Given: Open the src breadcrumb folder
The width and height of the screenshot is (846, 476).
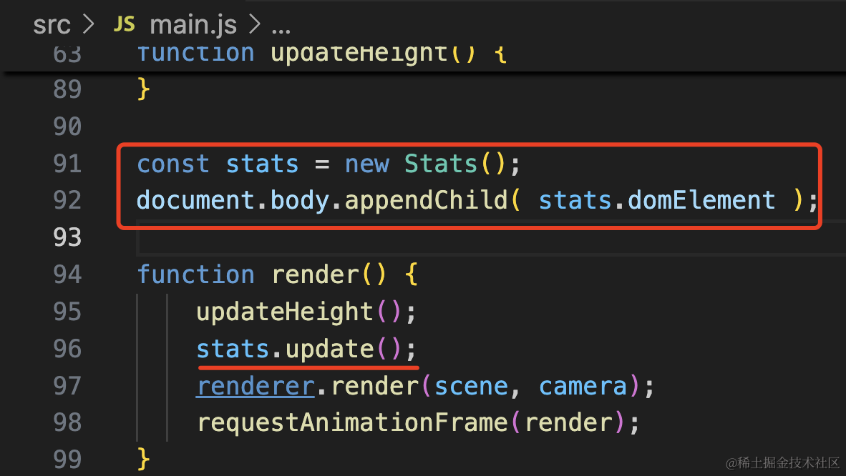Looking at the screenshot, I should [52, 25].
